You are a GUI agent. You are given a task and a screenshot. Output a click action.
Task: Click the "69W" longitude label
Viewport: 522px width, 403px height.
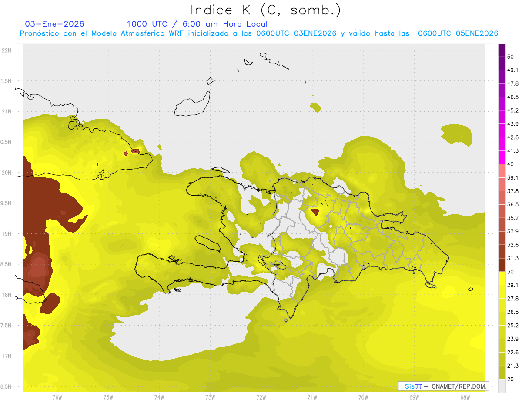[414, 397]
